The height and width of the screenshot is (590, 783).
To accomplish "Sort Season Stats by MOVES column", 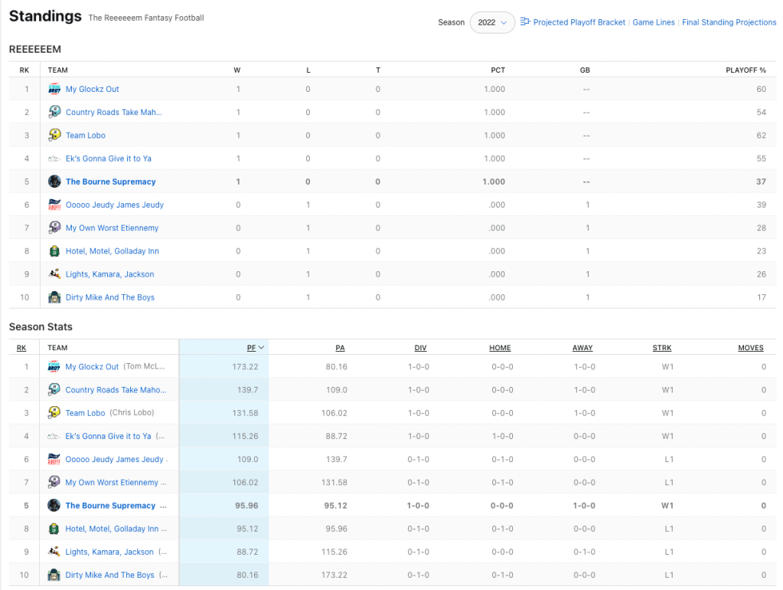I will click(750, 348).
